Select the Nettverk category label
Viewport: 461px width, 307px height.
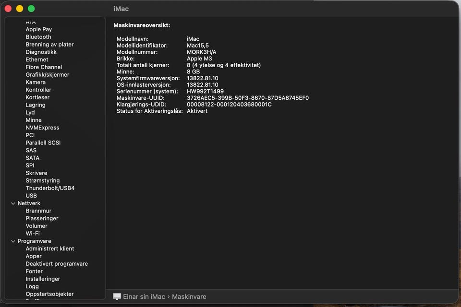click(x=29, y=203)
